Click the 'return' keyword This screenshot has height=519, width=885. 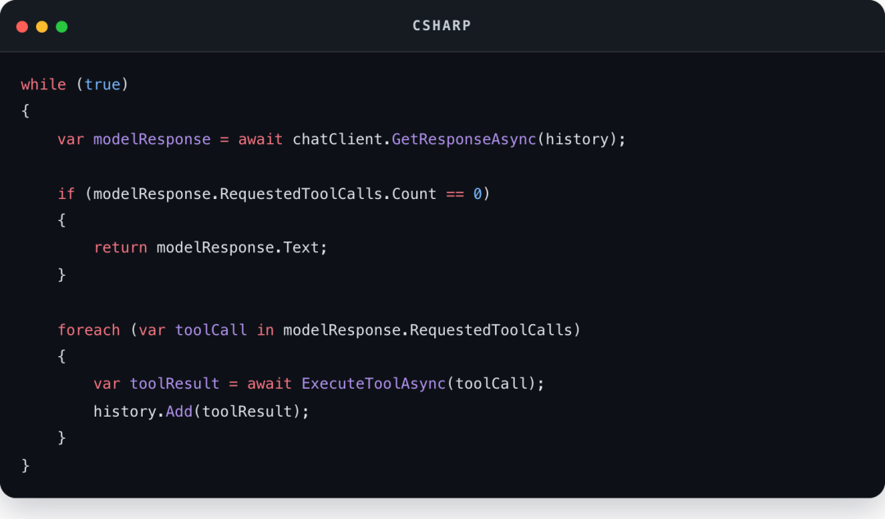[x=120, y=248]
